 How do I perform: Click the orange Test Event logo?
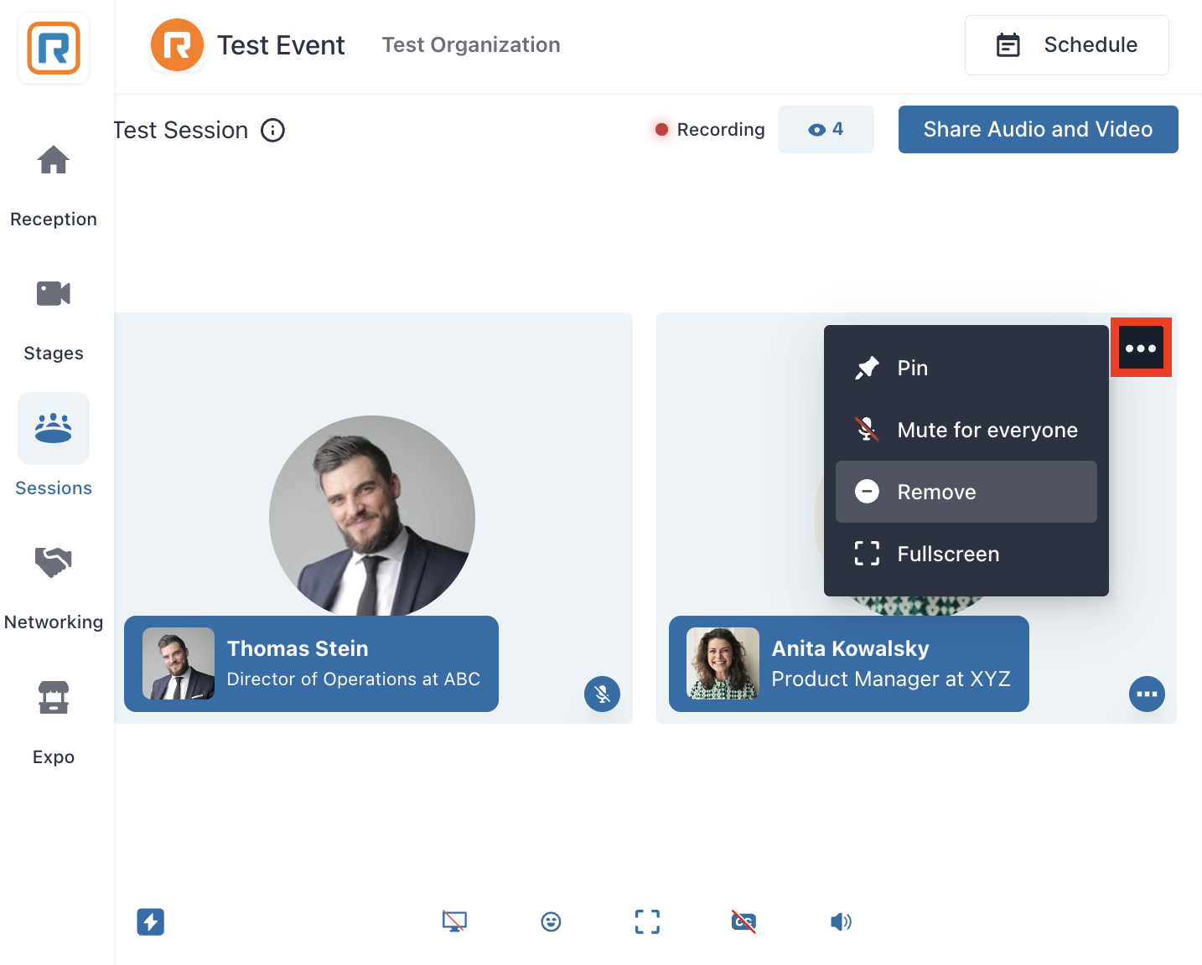click(x=177, y=45)
